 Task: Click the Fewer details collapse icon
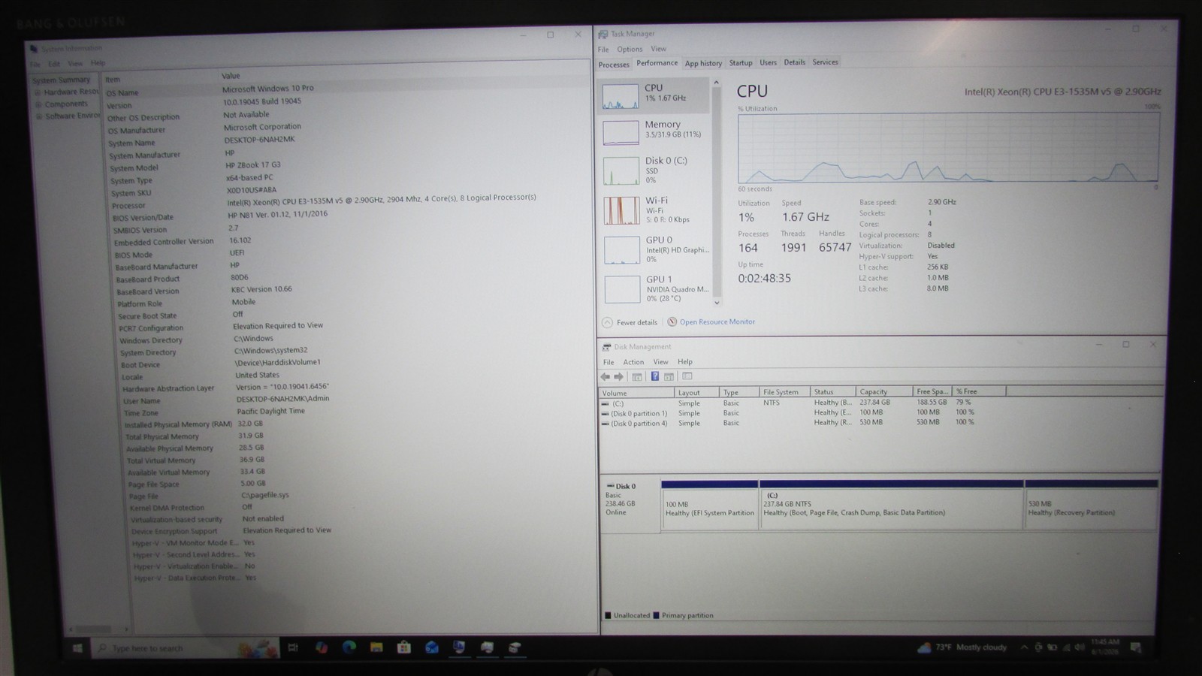[x=607, y=322]
